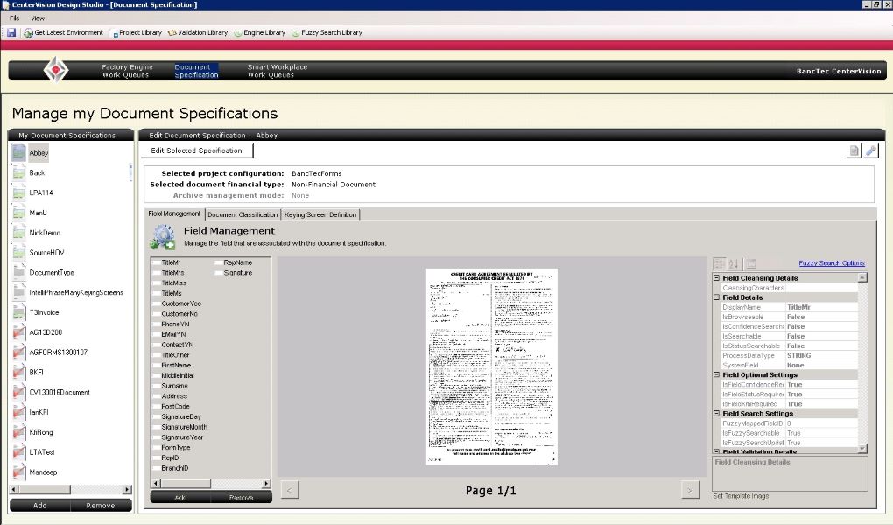Click the specifications list horizontal scrollbar thumb
Image resolution: width=893 pixels, height=525 pixels.
[45, 490]
